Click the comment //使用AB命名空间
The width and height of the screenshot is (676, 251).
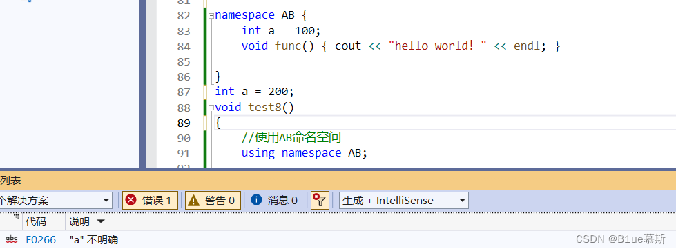(291, 138)
